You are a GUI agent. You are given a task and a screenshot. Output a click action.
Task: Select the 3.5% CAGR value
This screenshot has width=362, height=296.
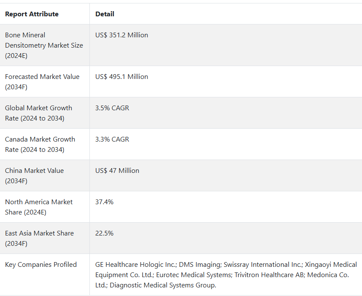(112, 108)
